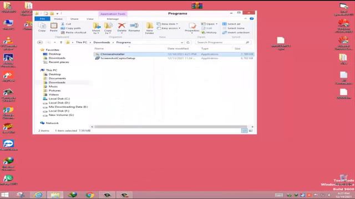The height and width of the screenshot is (199, 355).
Task: Switch to large icons view
Action: tap(251, 130)
